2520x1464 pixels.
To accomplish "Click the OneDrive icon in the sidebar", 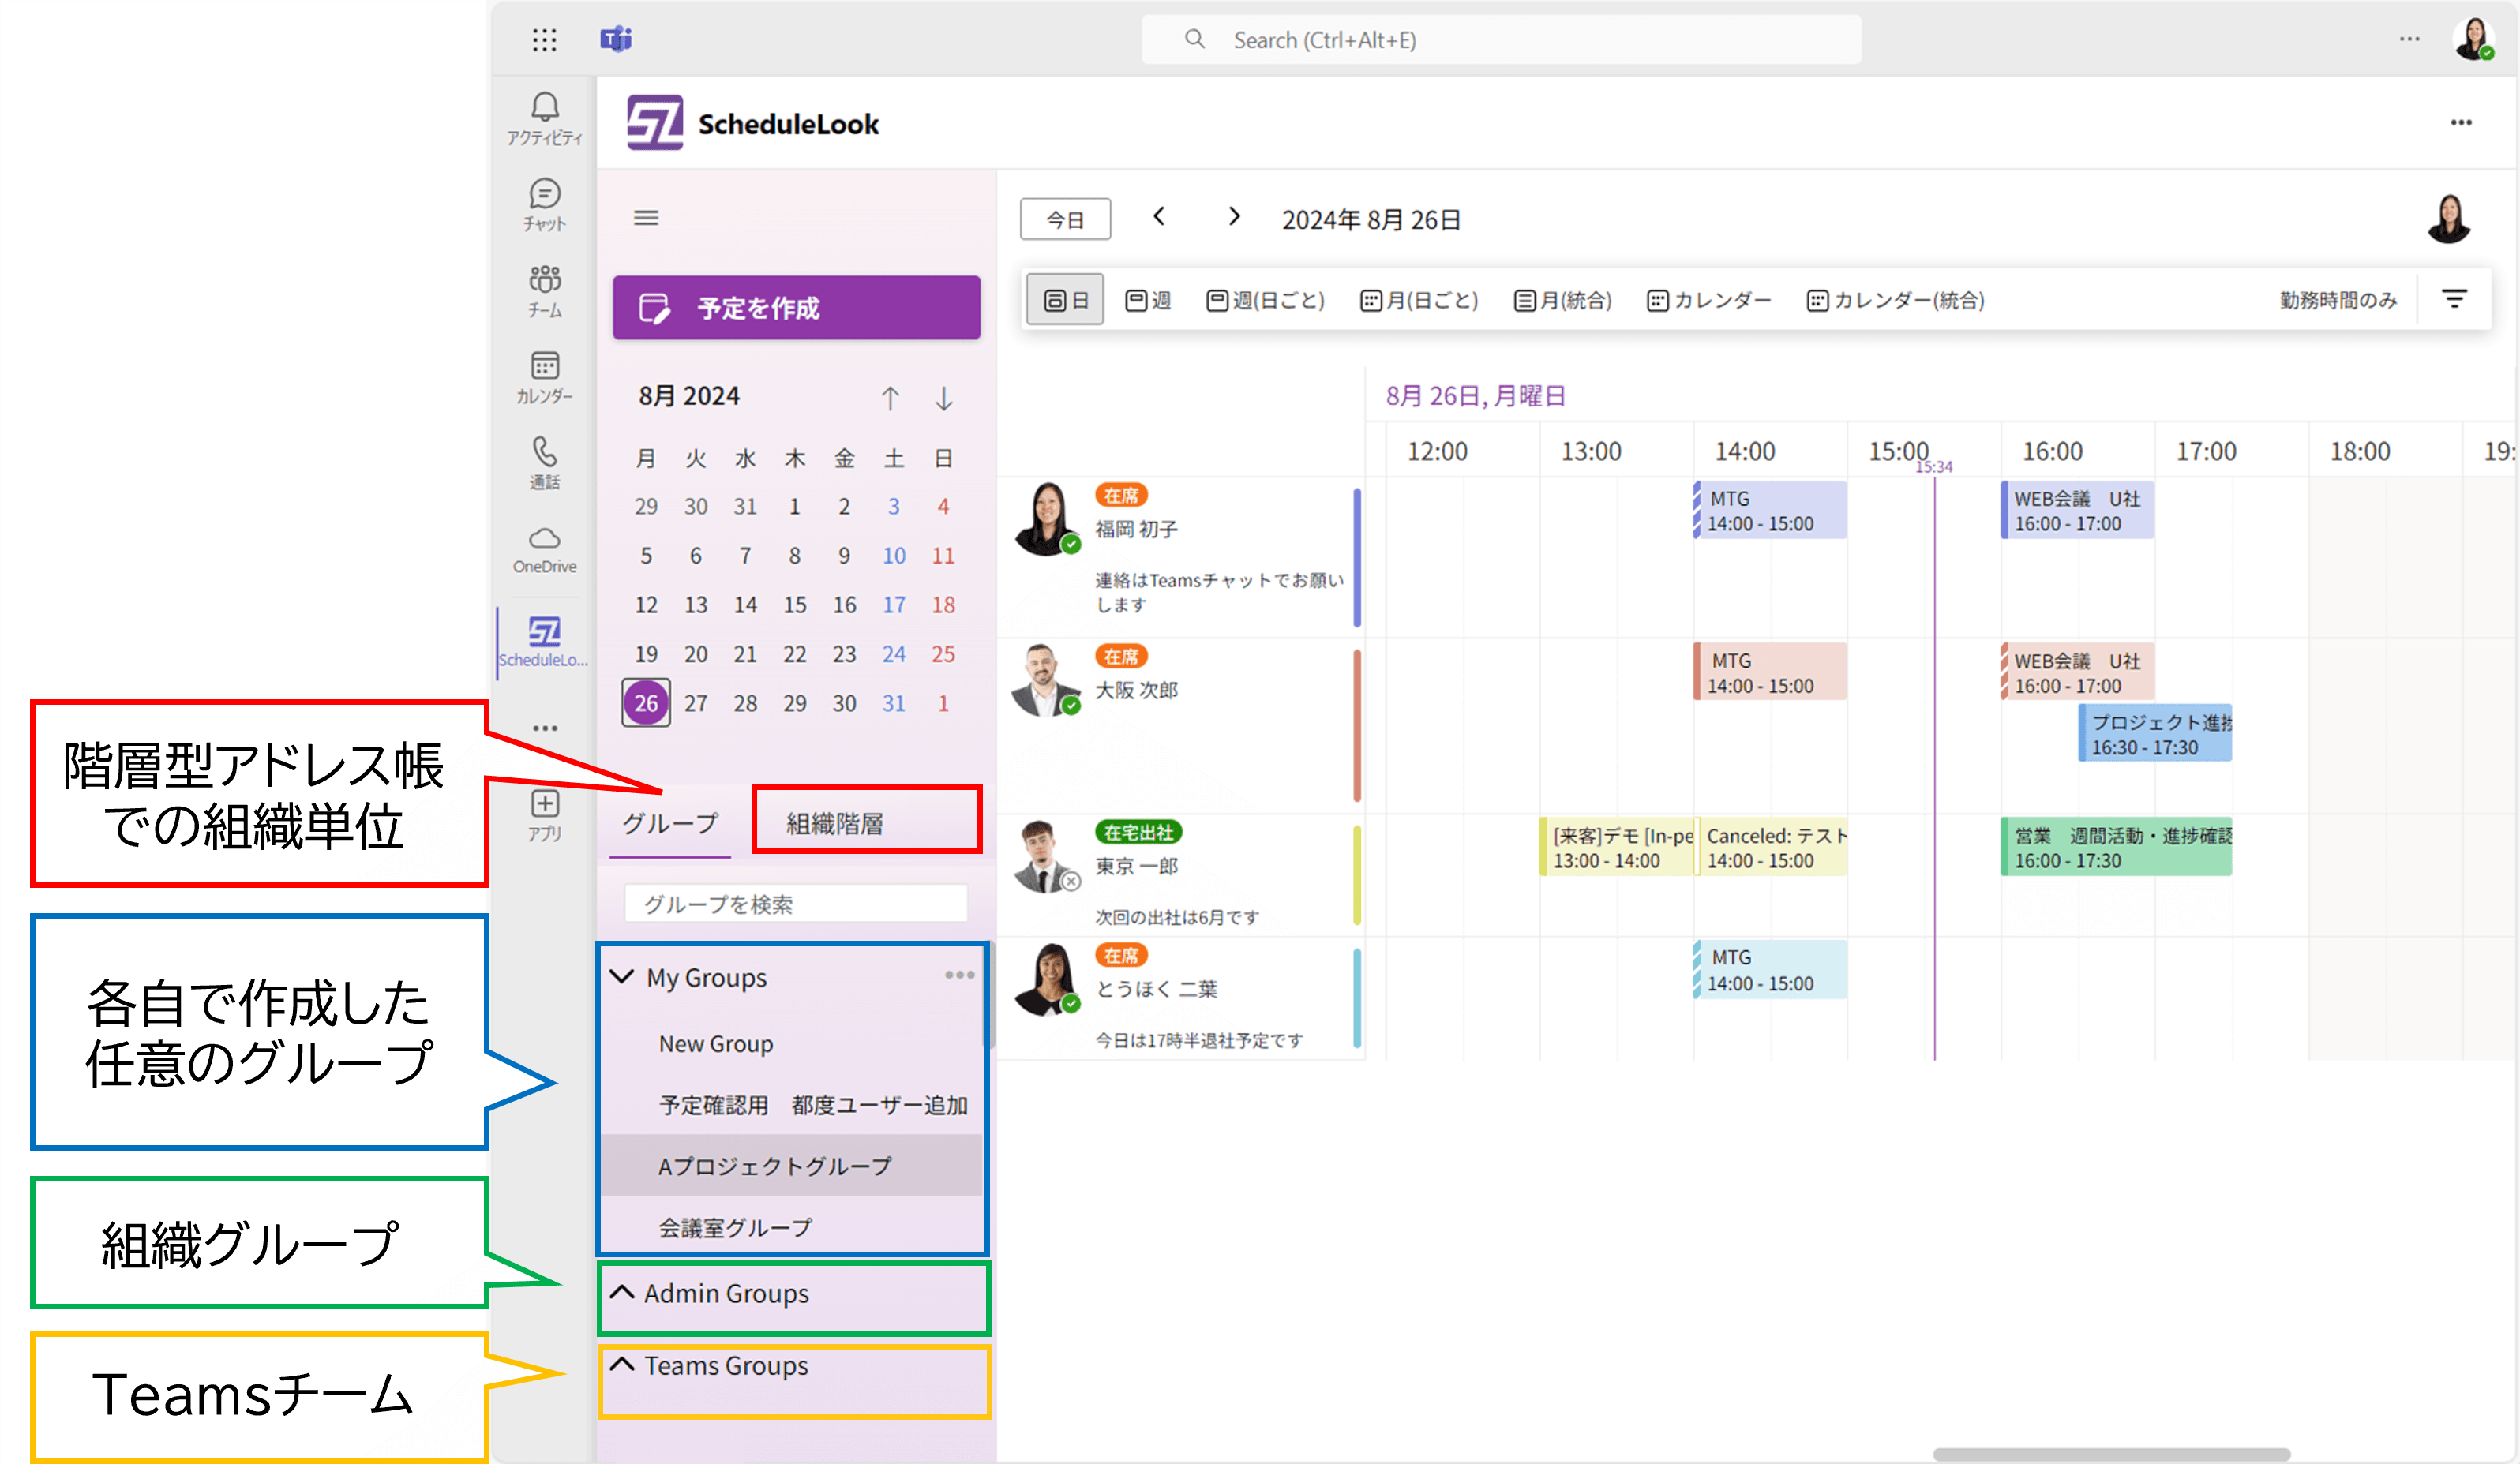I will 544,545.
